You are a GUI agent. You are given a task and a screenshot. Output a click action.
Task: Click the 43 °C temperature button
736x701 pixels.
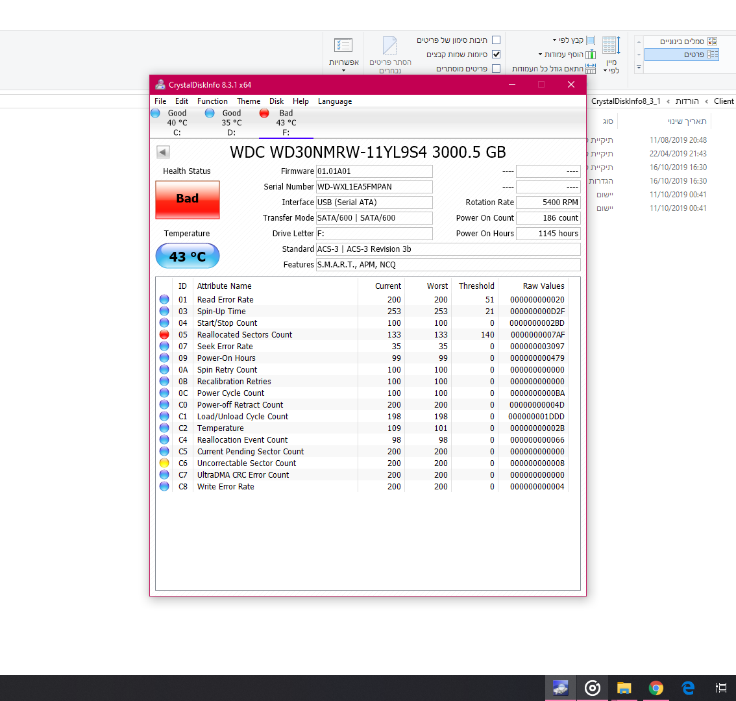(x=188, y=256)
